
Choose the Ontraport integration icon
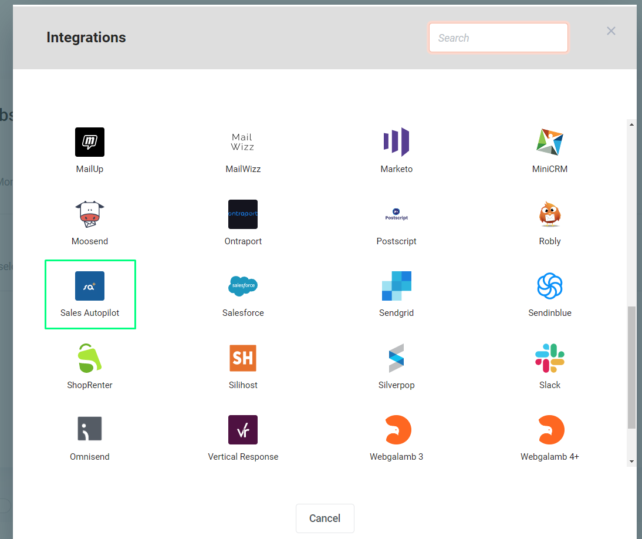(x=243, y=214)
